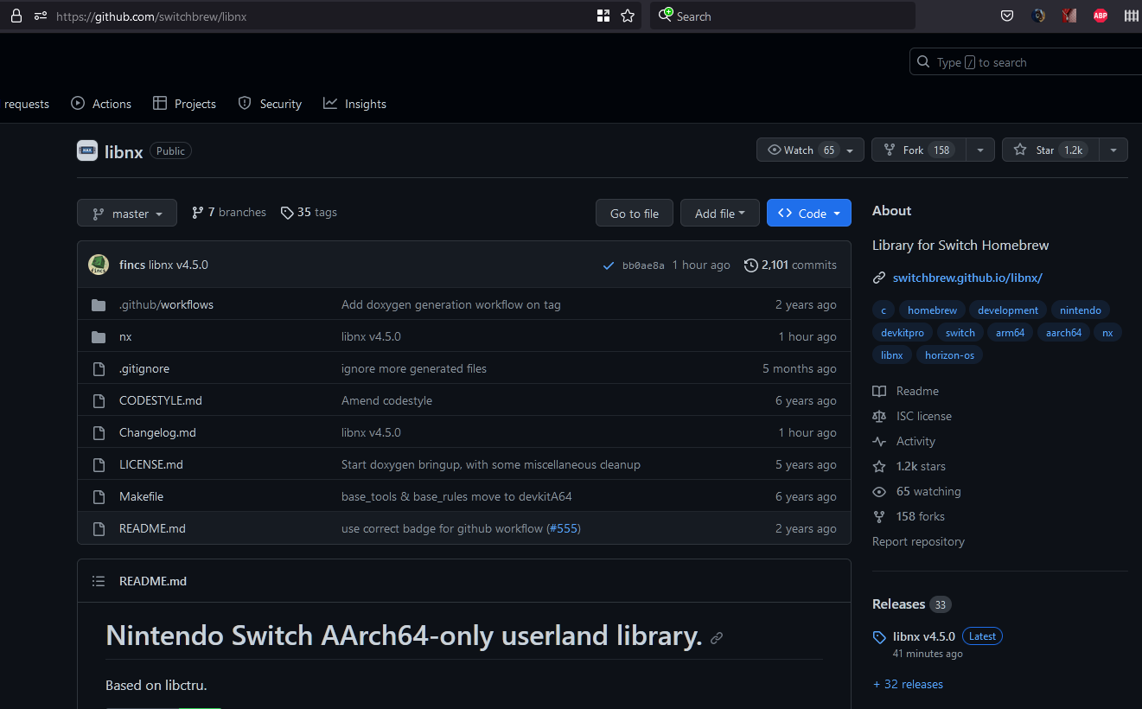Click the QR grid icon in address bar
1142x709 pixels.
(603, 16)
